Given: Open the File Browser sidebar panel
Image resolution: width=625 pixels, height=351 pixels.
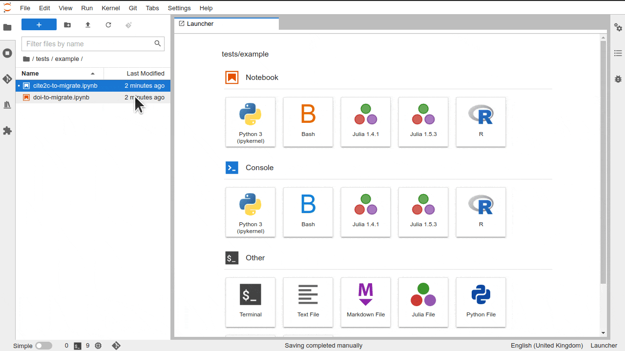Looking at the screenshot, I should [7, 27].
